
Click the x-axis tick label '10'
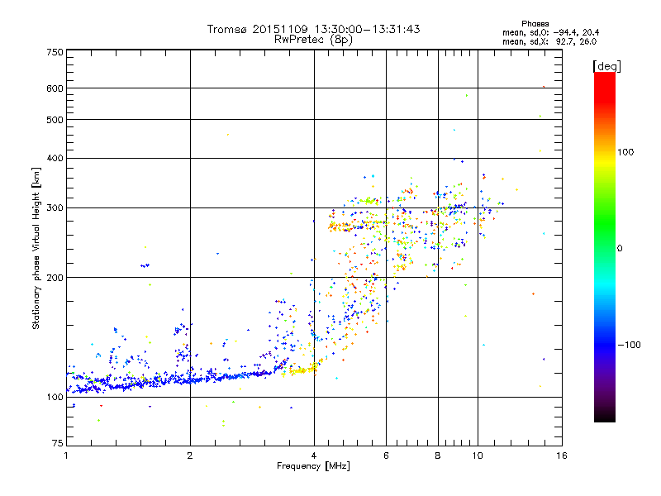(478, 455)
